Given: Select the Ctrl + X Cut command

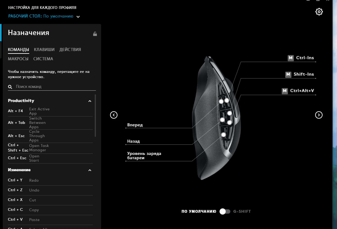Looking at the screenshot, I should (x=50, y=200).
